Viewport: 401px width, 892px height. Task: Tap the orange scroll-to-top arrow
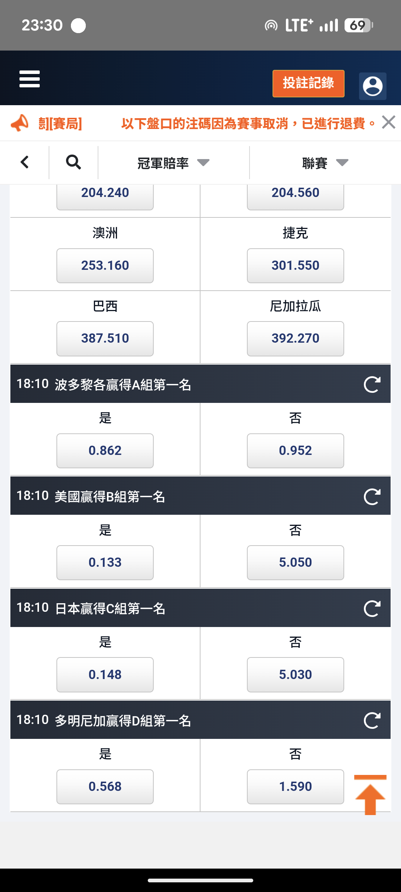[x=370, y=795]
